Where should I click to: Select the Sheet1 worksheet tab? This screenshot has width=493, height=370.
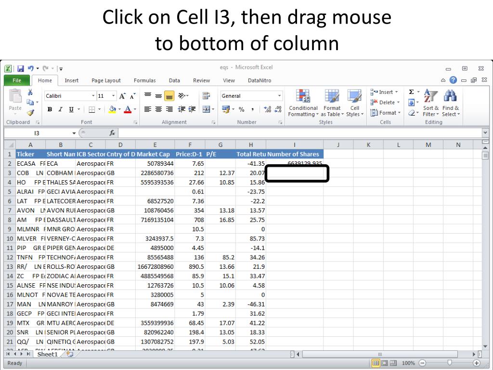(48, 354)
